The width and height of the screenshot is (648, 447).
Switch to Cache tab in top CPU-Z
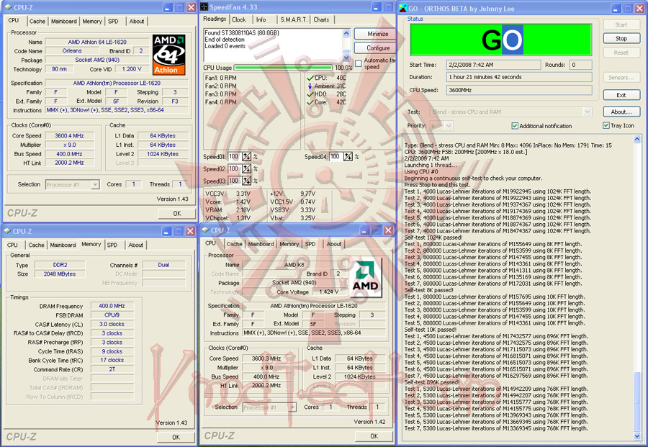(37, 21)
